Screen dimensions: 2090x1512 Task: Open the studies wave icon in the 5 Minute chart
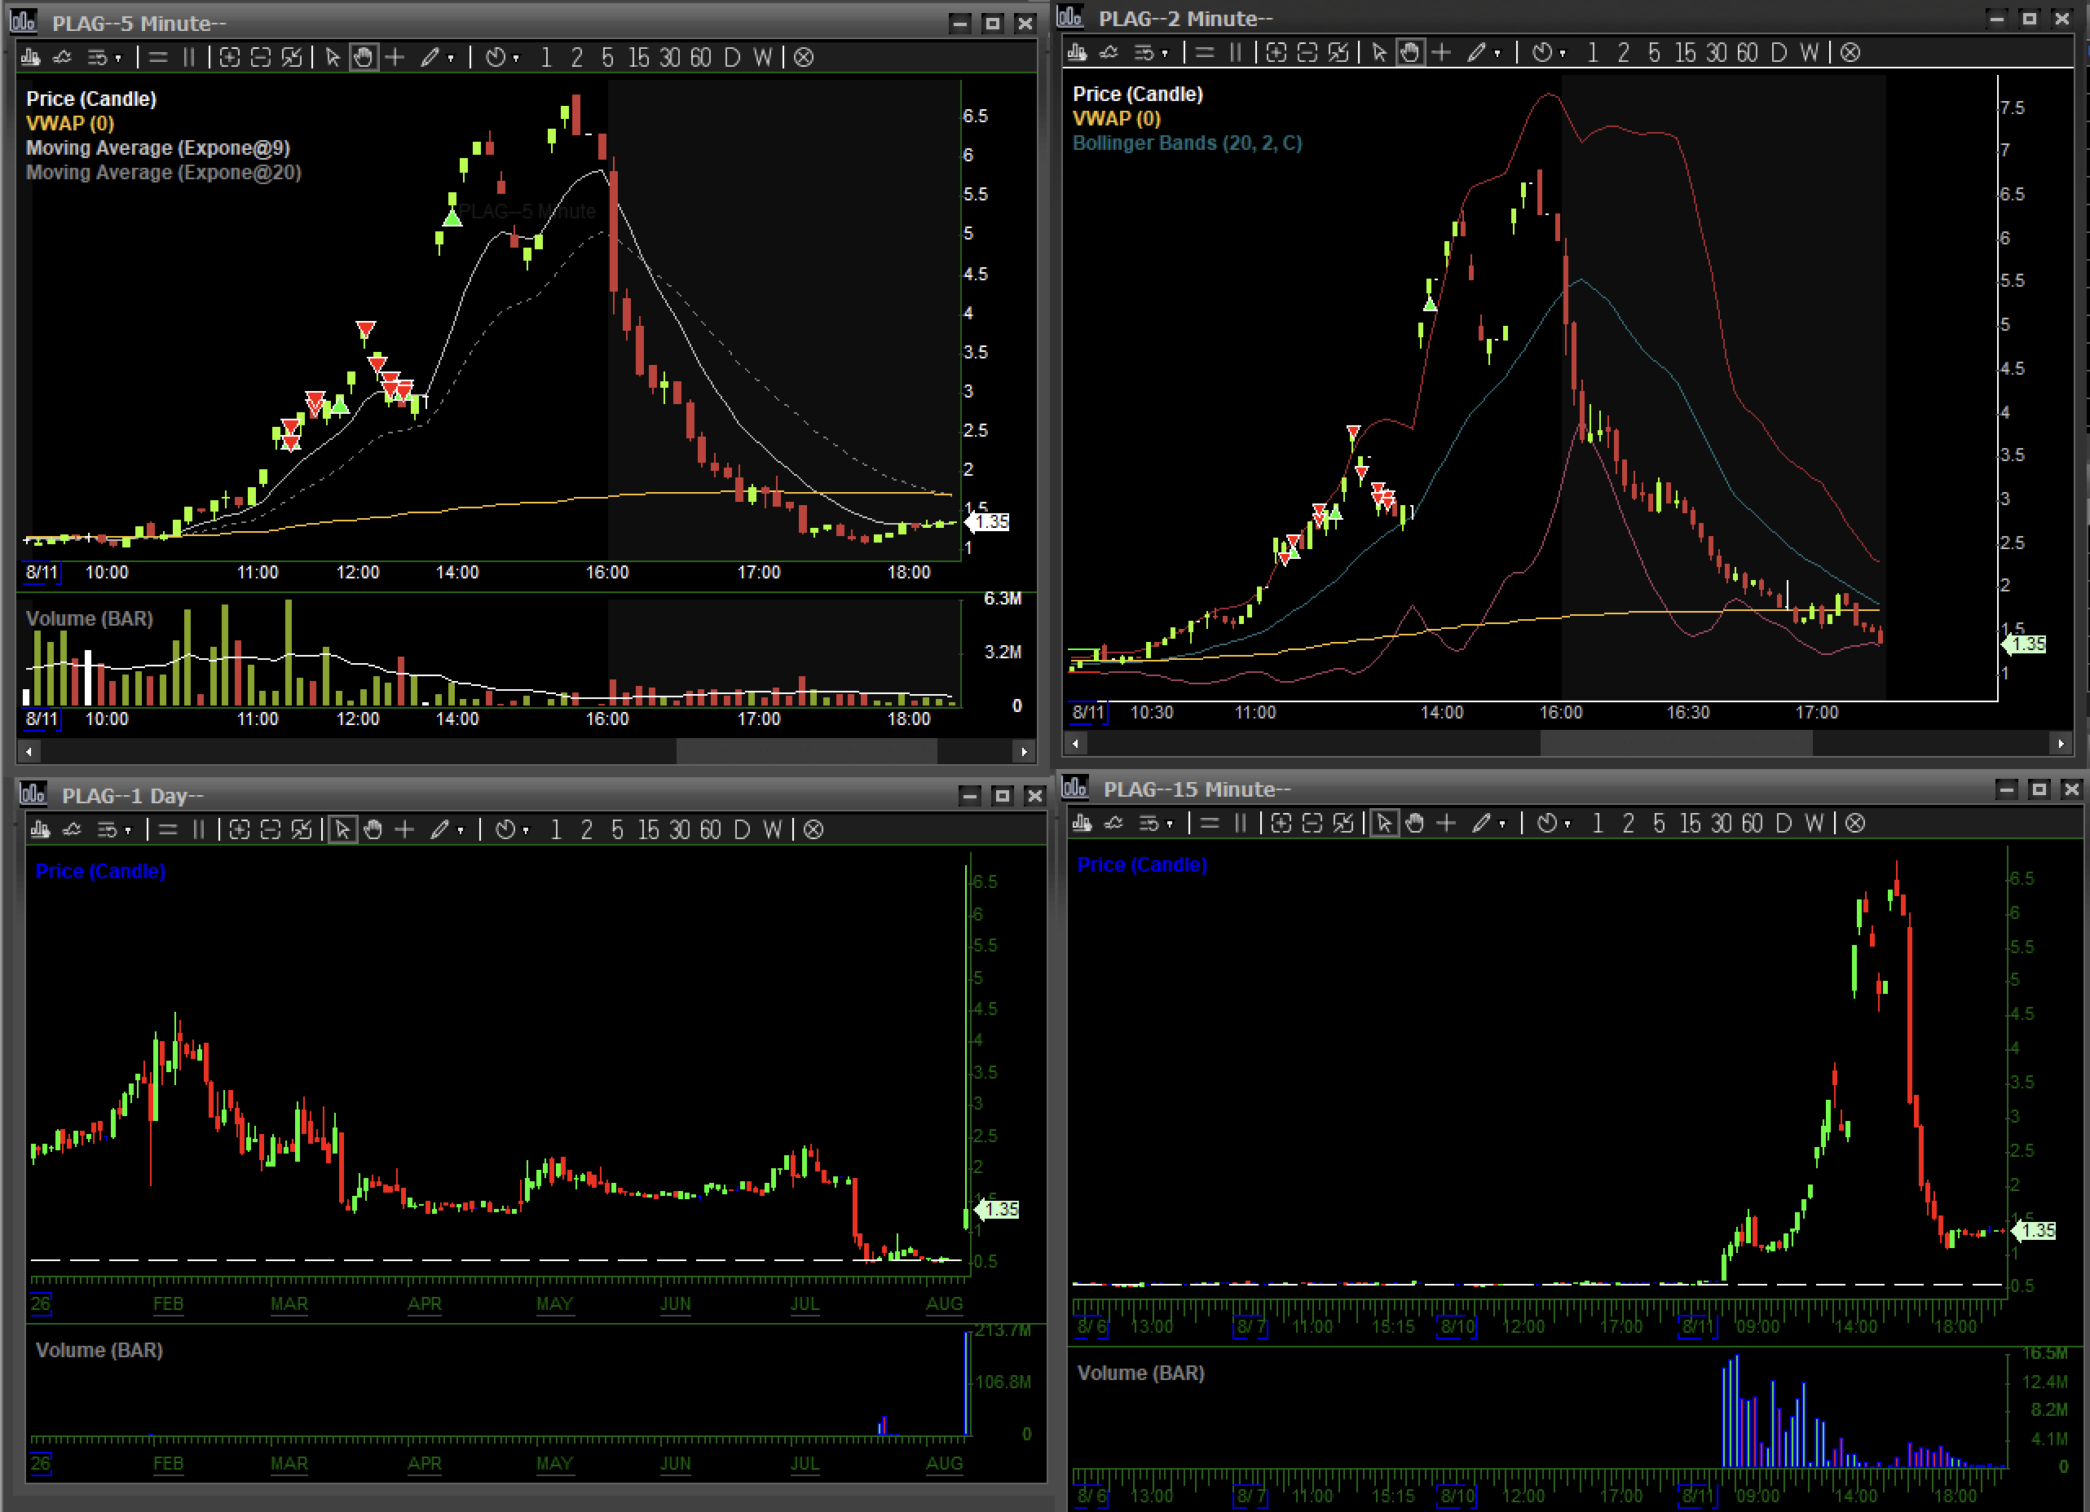pos(63,57)
